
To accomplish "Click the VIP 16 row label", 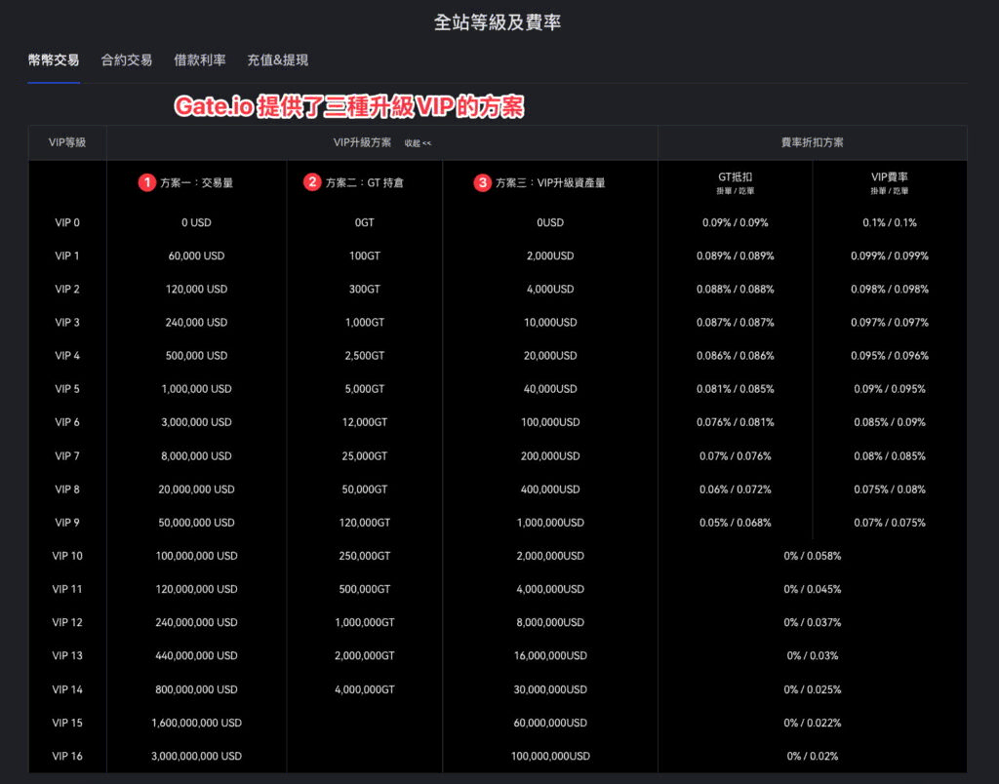I will 67,756.
